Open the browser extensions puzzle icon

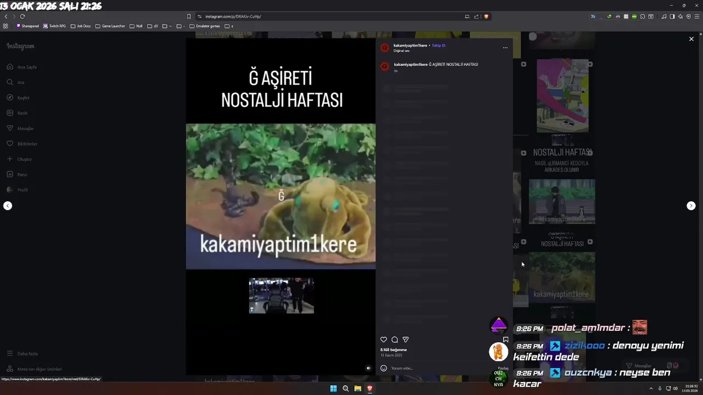[x=643, y=16]
